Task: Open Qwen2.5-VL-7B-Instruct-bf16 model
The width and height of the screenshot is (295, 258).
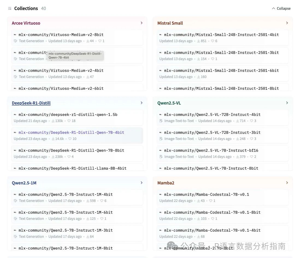Action: 223,153
